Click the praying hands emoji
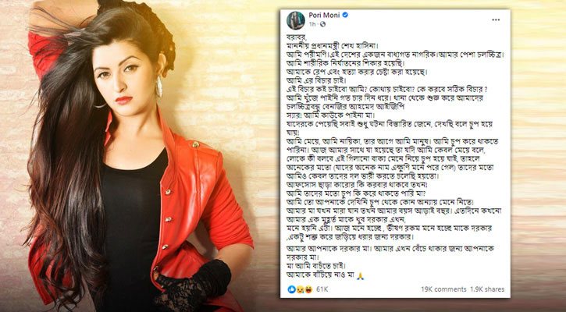Screen dimensions: 566x312 tap(360, 276)
